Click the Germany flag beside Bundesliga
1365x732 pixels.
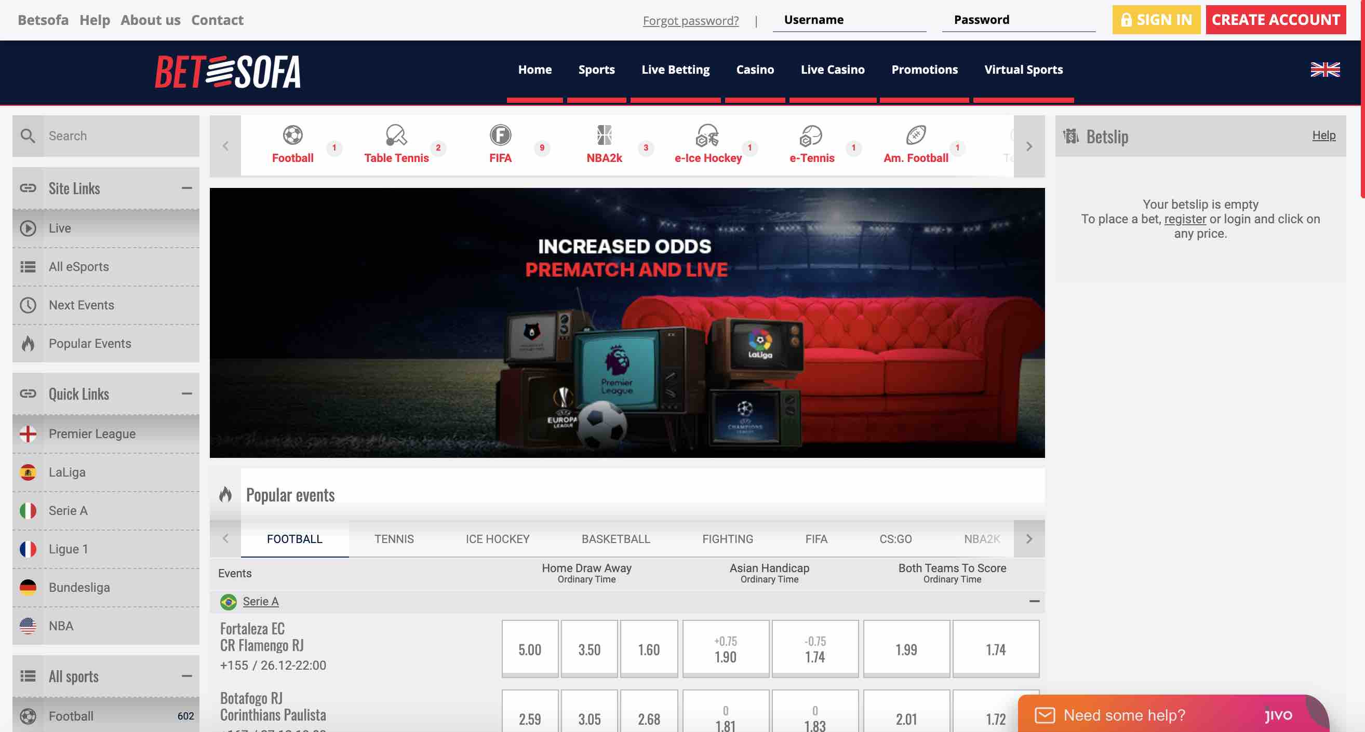[x=28, y=587]
